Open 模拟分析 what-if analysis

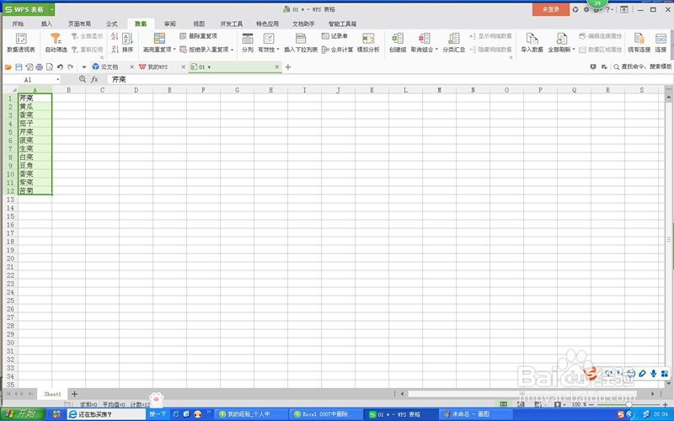368,43
